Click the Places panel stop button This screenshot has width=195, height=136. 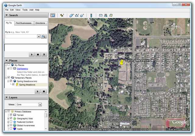click(44, 91)
